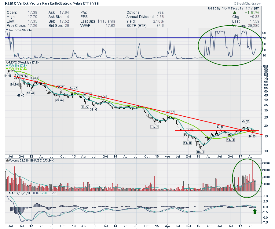
Task: Click the 66.88 price peak label
Action: (x=35, y=78)
